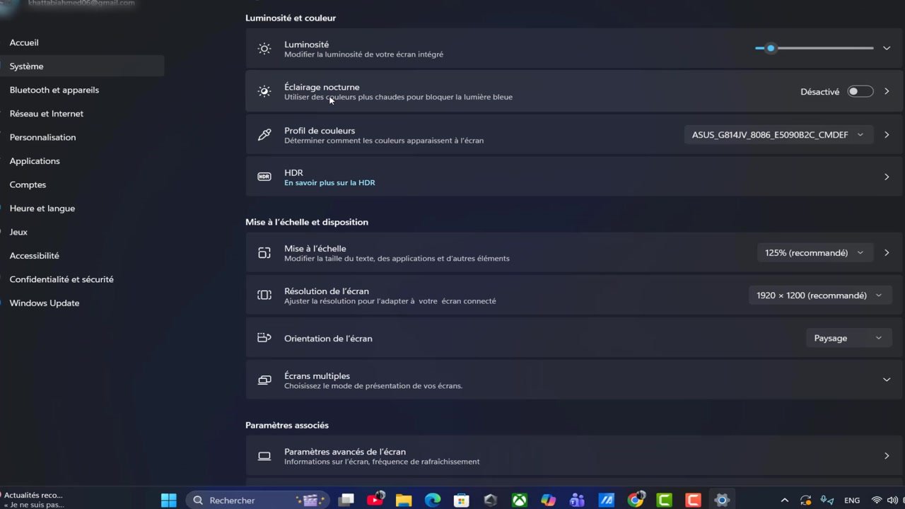Click the Éclairage nocturne night light icon
905x509 pixels.
[x=264, y=91]
